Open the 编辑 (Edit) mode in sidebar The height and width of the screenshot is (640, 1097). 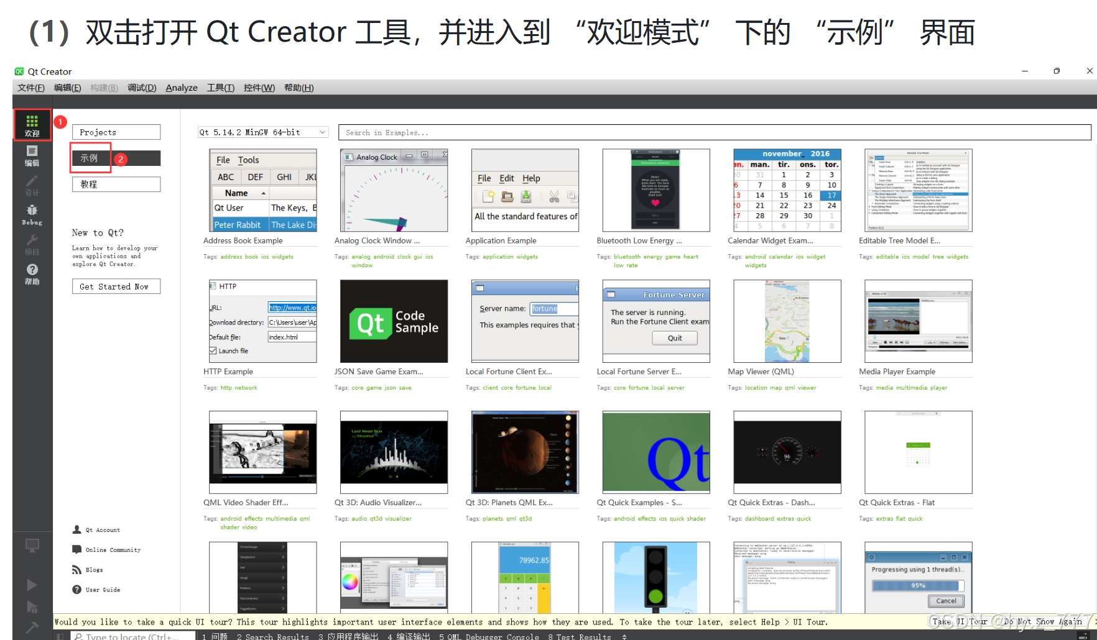[x=32, y=155]
